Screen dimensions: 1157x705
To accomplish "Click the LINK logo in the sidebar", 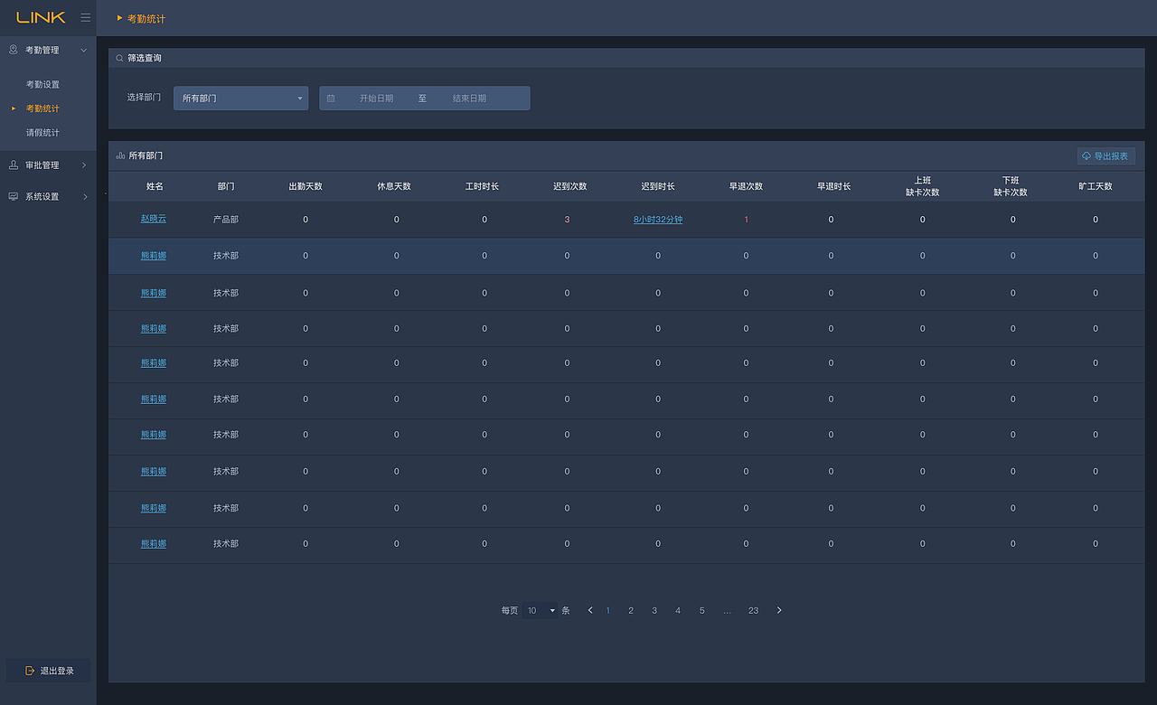I will (x=41, y=17).
